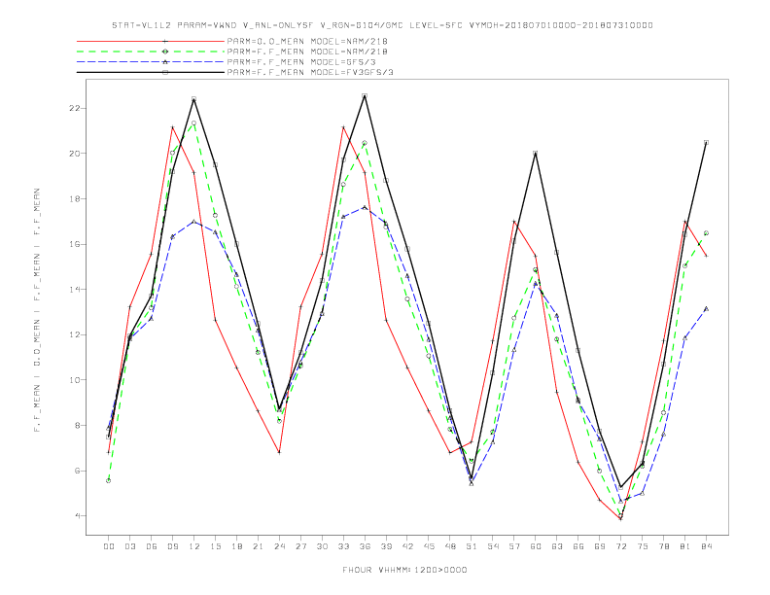Click black FV3GFS square marker at hour 84
This screenshot has width=770, height=595.
(706, 142)
